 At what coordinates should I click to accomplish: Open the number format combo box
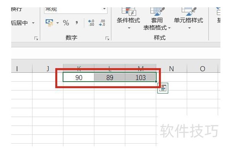point(76,10)
